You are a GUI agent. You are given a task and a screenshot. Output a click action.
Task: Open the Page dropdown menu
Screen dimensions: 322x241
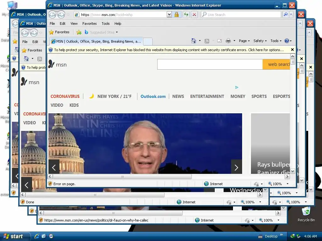[x=244, y=41]
